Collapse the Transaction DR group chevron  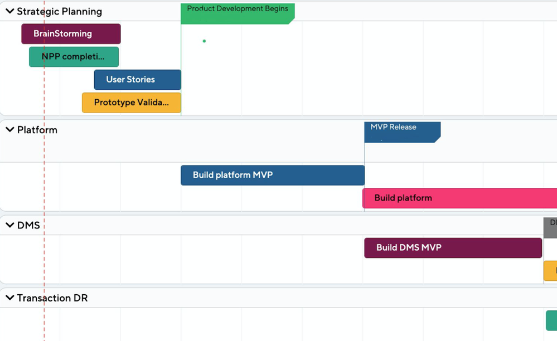pyautogui.click(x=9, y=298)
